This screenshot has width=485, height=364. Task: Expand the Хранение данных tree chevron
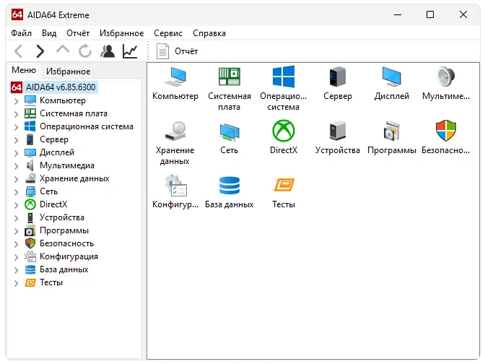coord(16,179)
